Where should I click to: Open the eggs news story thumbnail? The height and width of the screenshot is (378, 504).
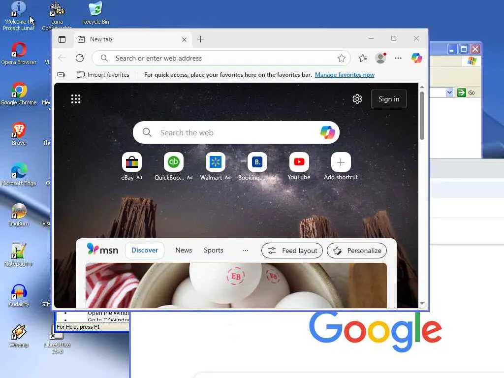(x=236, y=285)
